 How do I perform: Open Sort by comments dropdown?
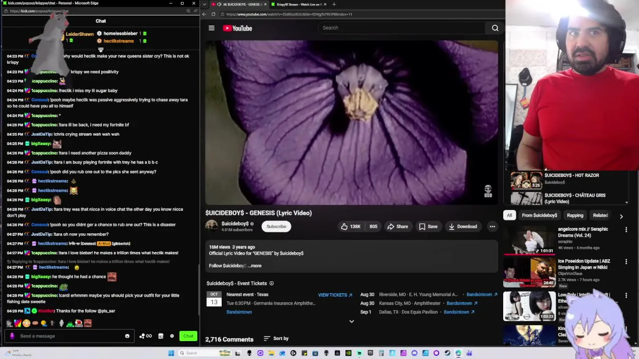tap(276, 339)
